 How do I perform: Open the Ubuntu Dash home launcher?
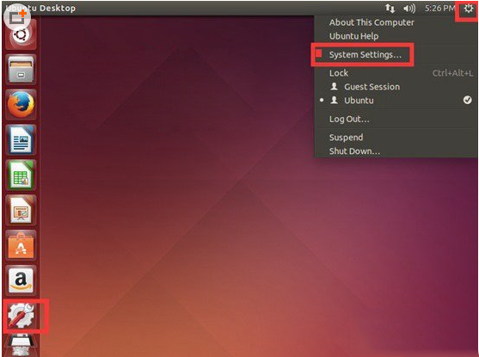pos(21,34)
